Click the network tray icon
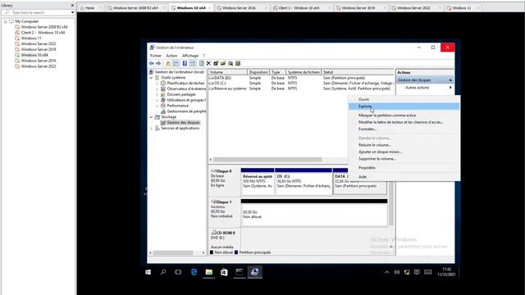 407,272
